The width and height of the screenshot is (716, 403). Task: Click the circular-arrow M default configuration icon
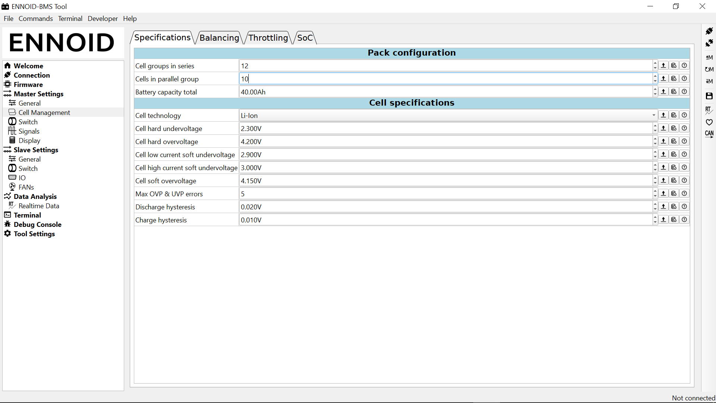coord(709,69)
